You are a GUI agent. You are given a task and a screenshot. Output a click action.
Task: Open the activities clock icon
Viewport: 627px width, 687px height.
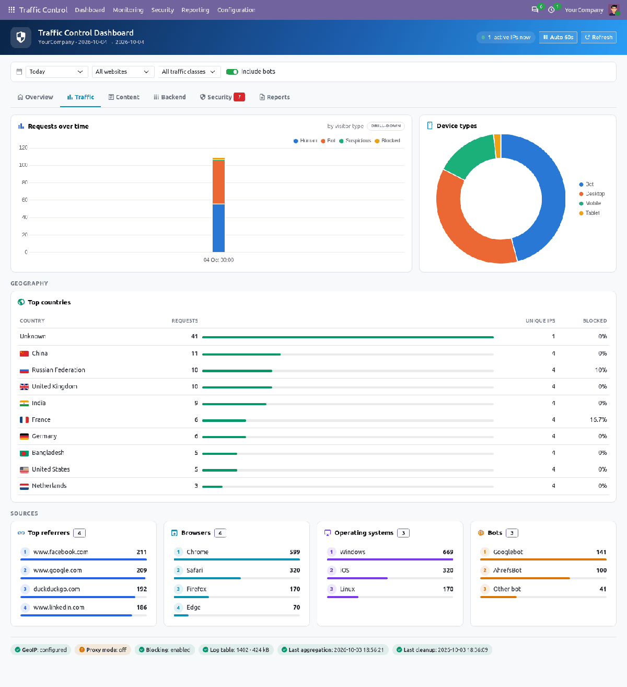pyautogui.click(x=551, y=10)
